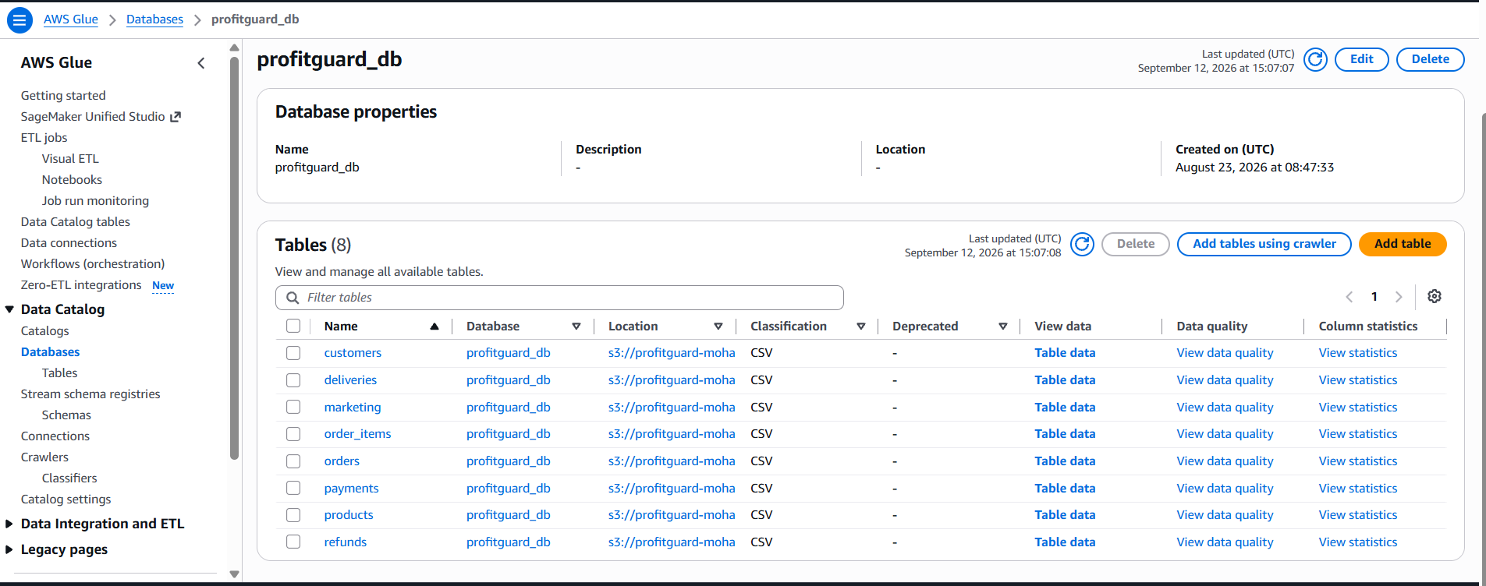This screenshot has height=586, width=1486.
Task: Check the order_items table row
Action: coord(293,434)
